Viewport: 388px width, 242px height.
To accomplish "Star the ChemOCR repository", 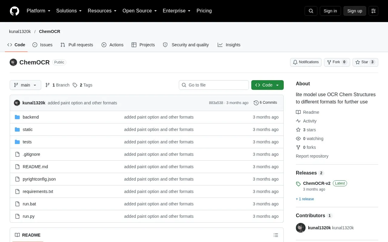I will 365,62.
